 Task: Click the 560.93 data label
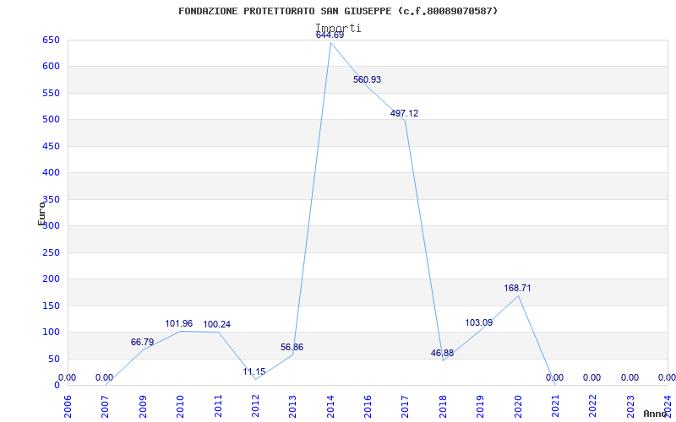coord(367,79)
